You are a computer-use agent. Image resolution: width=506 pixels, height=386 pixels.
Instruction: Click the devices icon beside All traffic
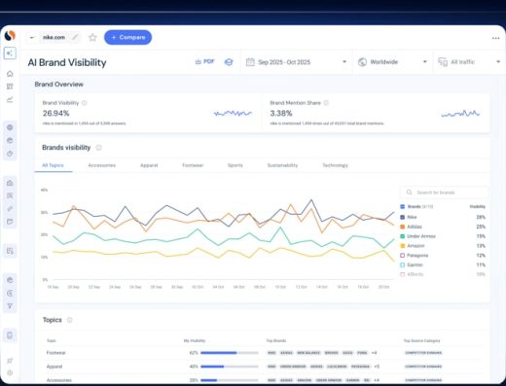(443, 62)
